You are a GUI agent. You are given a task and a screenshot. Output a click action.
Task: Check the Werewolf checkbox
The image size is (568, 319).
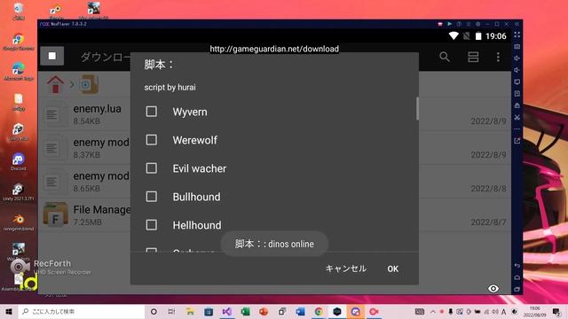point(152,140)
